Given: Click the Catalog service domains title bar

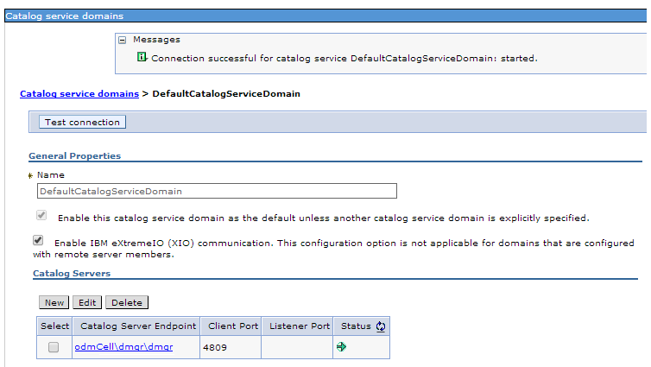Looking at the screenshot, I should point(325,16).
